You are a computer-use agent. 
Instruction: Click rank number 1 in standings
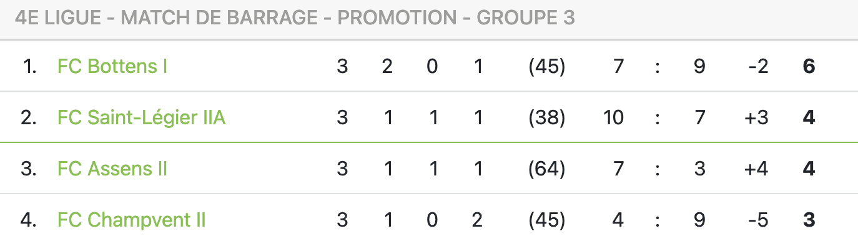[29, 66]
